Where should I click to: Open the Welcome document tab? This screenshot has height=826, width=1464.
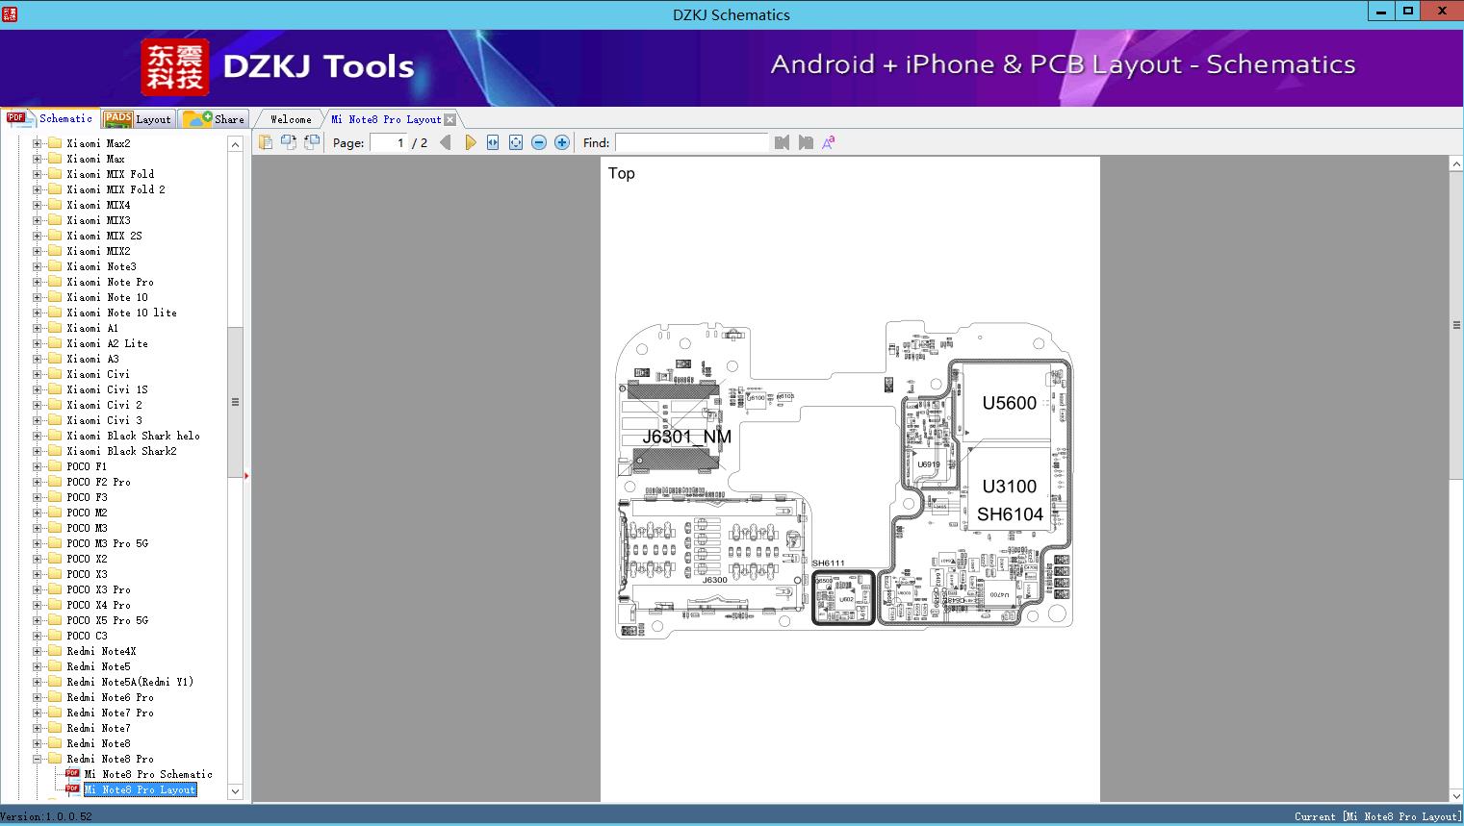pyautogui.click(x=290, y=119)
